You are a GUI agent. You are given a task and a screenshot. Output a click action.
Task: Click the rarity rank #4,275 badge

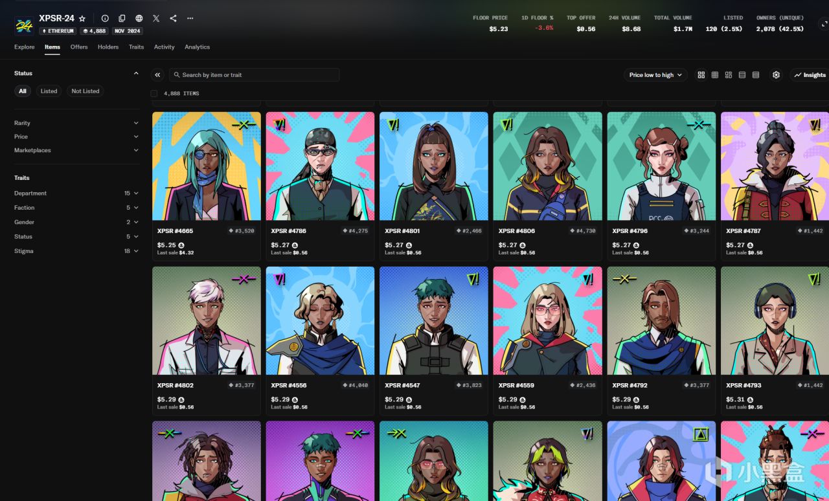(356, 231)
